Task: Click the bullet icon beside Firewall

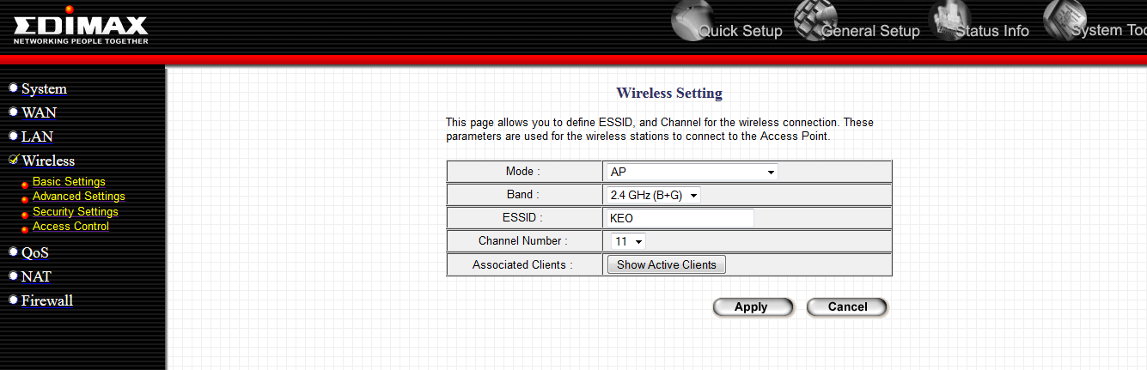Action: click(13, 300)
